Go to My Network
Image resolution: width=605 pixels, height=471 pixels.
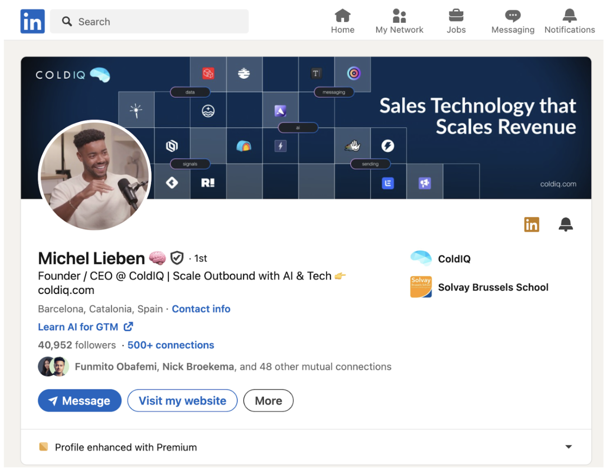[x=399, y=21]
